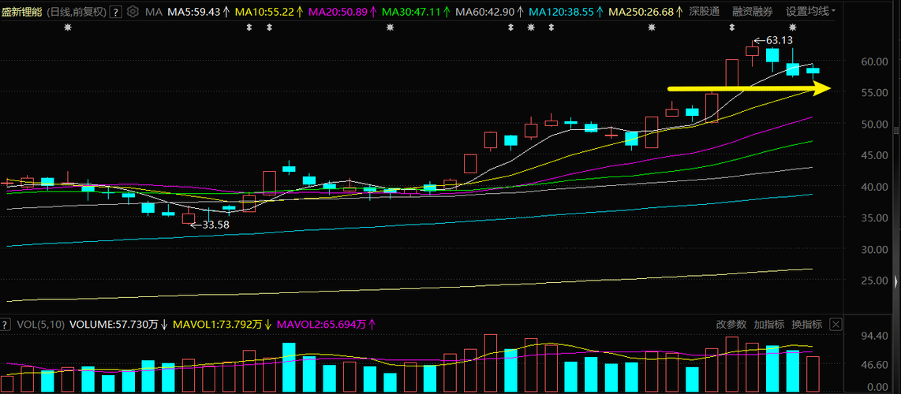Click the 改参数 button
Viewport: 901px width, 394px height.
tap(731, 325)
